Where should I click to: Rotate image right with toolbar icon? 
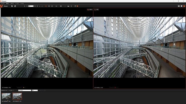coord(42,6)
